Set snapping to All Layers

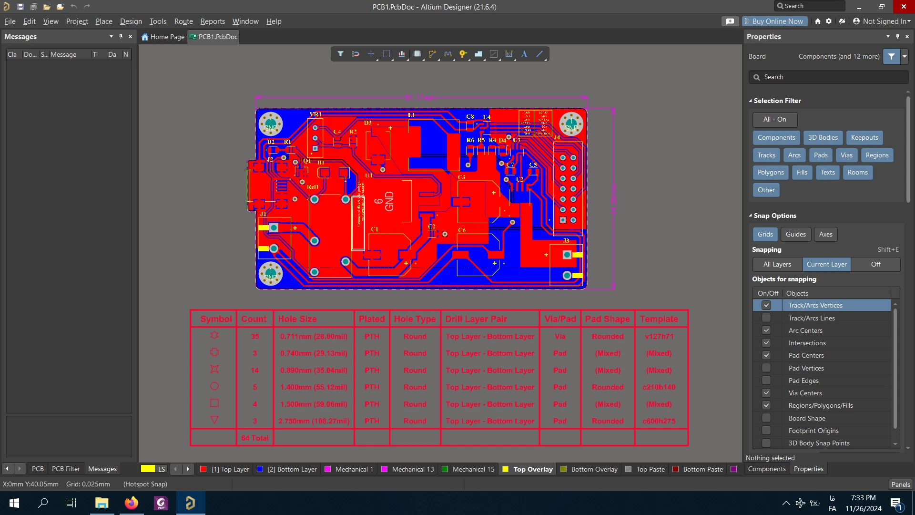tap(777, 264)
